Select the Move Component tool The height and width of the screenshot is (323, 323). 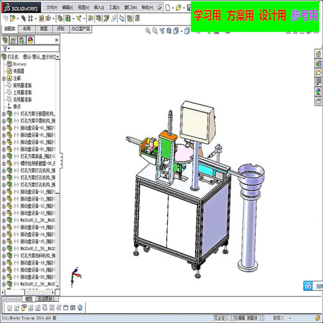coord(48,19)
